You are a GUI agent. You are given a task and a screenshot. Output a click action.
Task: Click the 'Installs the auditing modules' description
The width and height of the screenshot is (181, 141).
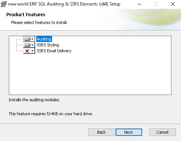coord(34,100)
